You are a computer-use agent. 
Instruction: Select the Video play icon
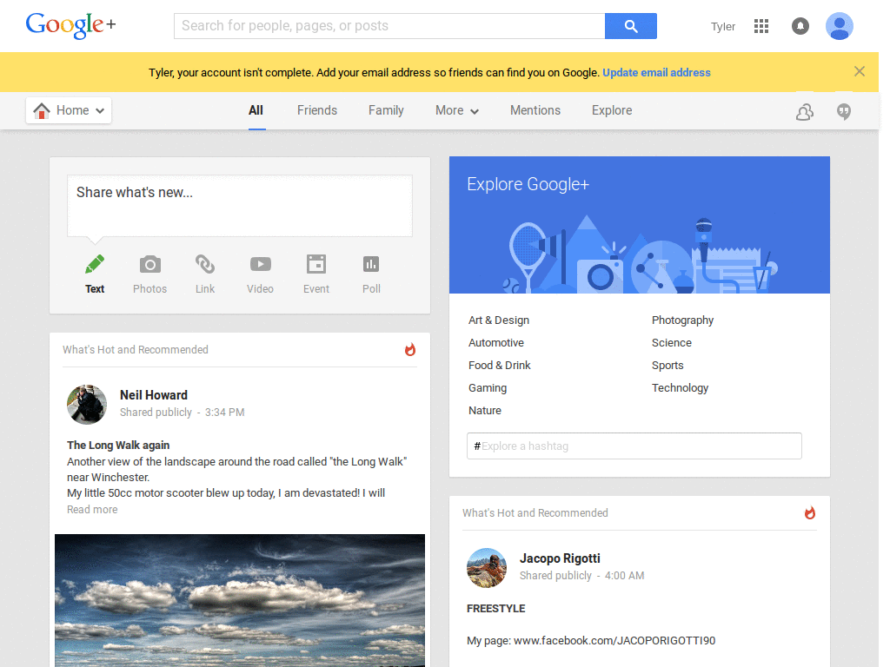point(261,264)
